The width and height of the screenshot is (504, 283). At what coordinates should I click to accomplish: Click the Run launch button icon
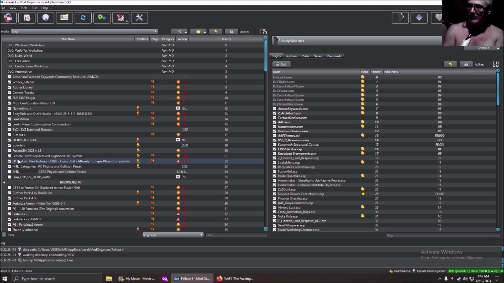coord(400,18)
